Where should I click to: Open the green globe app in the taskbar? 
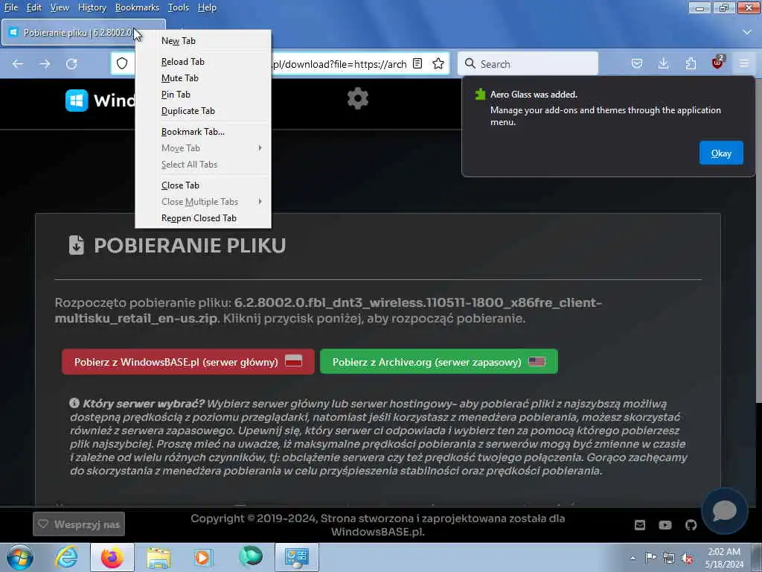(x=251, y=557)
